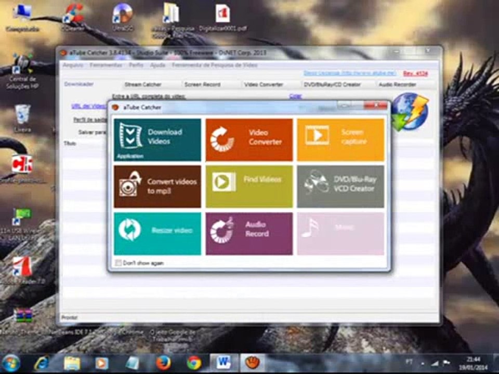
Task: Open Windows Explorer folder in taskbar
Action: [x=72, y=363]
